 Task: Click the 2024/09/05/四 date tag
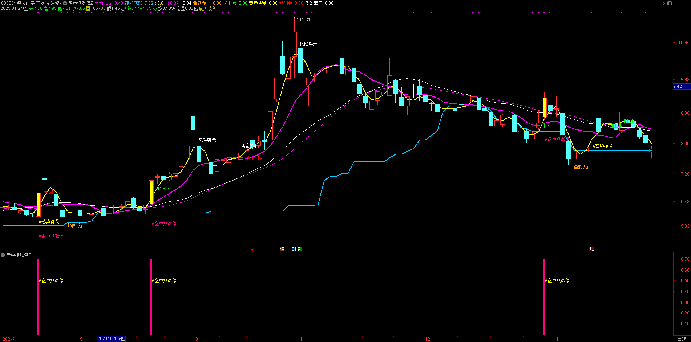(x=111, y=339)
